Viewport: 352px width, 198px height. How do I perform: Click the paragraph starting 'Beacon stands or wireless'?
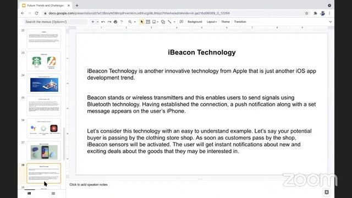coord(201,105)
